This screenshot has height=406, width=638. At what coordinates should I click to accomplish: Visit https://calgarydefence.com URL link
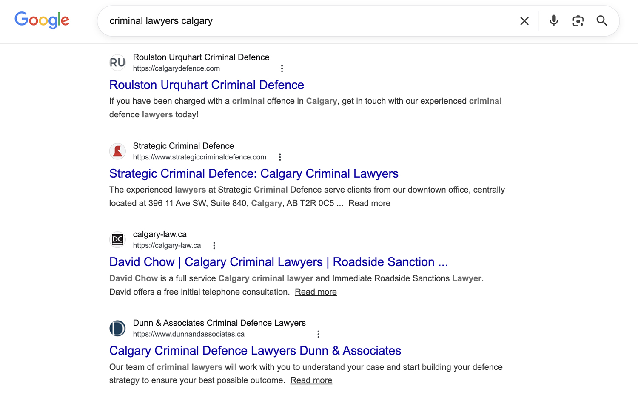[176, 68]
